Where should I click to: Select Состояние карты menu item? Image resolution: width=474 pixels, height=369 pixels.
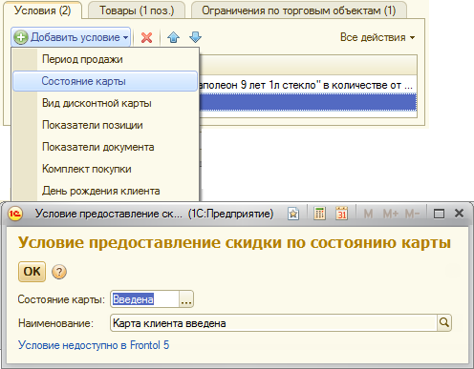tap(105, 81)
